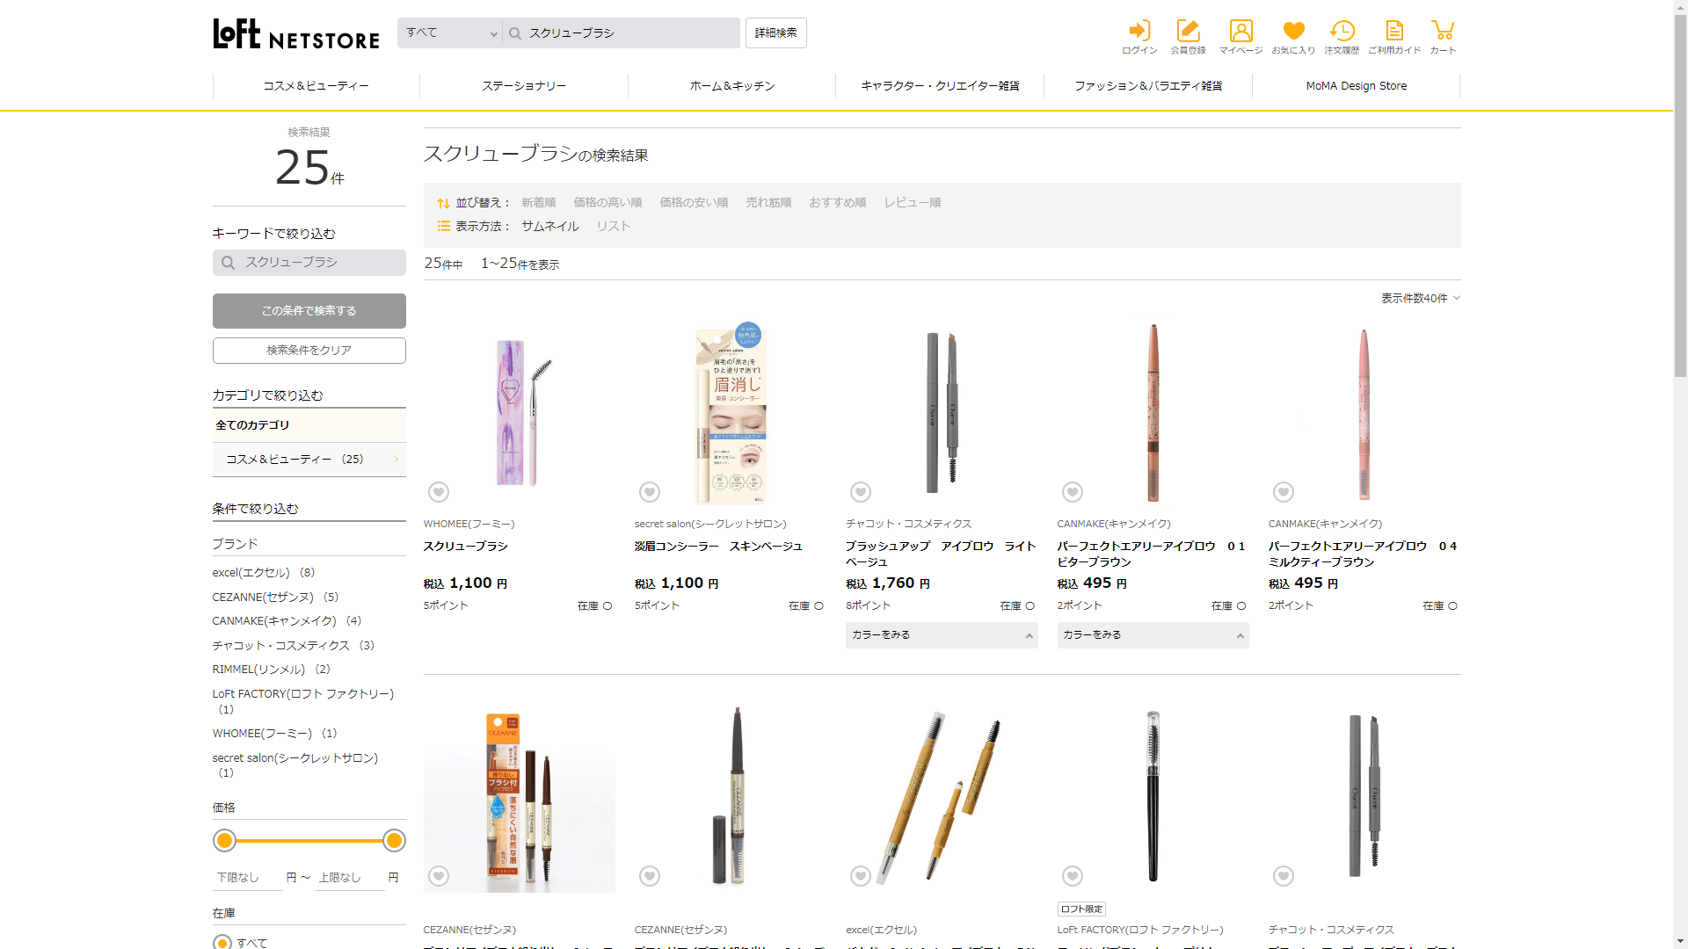Image resolution: width=1688 pixels, height=949 pixels.
Task: Go to My Page icon
Action: pos(1241,37)
